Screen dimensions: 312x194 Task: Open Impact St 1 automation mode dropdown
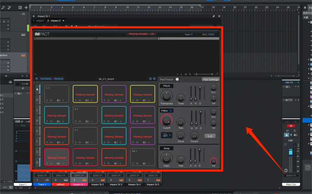(x=79, y=176)
